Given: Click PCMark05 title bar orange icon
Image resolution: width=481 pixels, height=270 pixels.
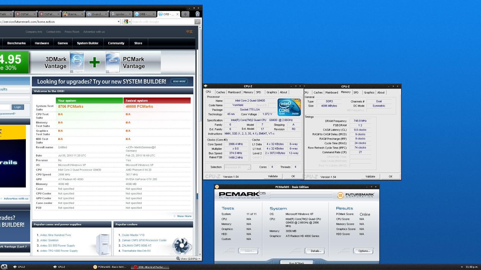Looking at the screenshot, I should [217, 187].
